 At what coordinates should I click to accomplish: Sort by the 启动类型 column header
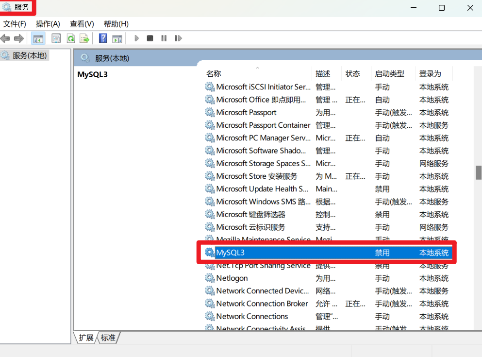[x=389, y=74]
